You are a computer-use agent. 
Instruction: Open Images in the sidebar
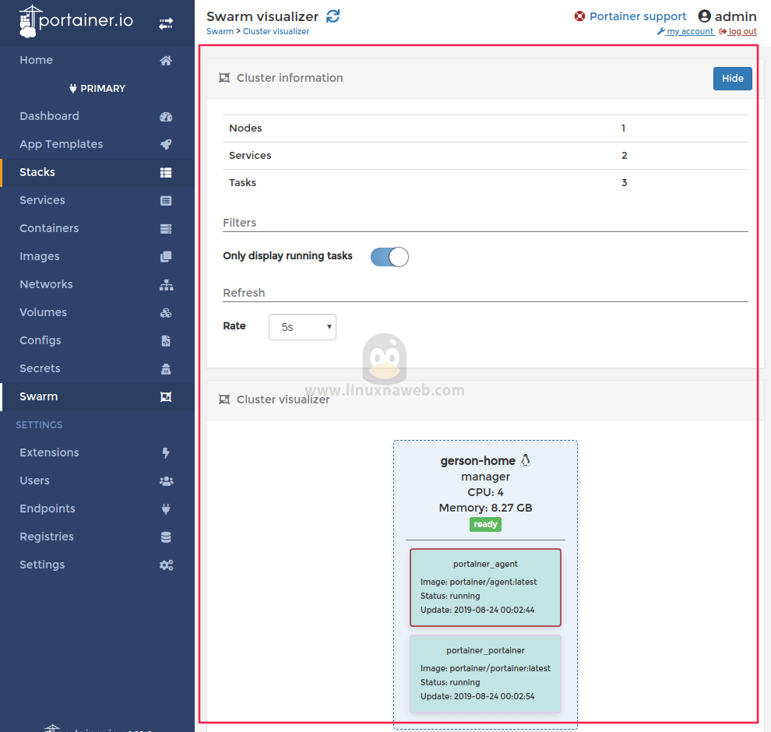pos(97,256)
